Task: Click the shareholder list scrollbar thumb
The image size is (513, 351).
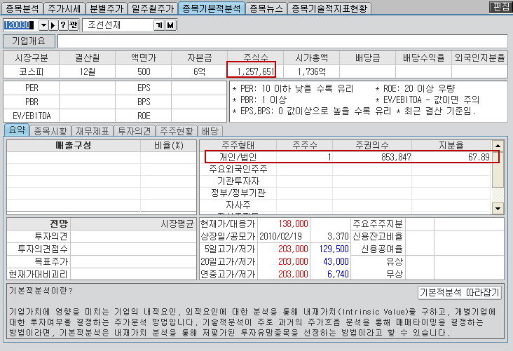Action: click(x=498, y=169)
